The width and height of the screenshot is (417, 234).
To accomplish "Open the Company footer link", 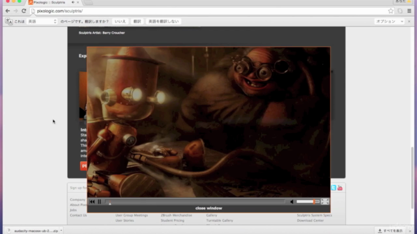I will (x=78, y=200).
